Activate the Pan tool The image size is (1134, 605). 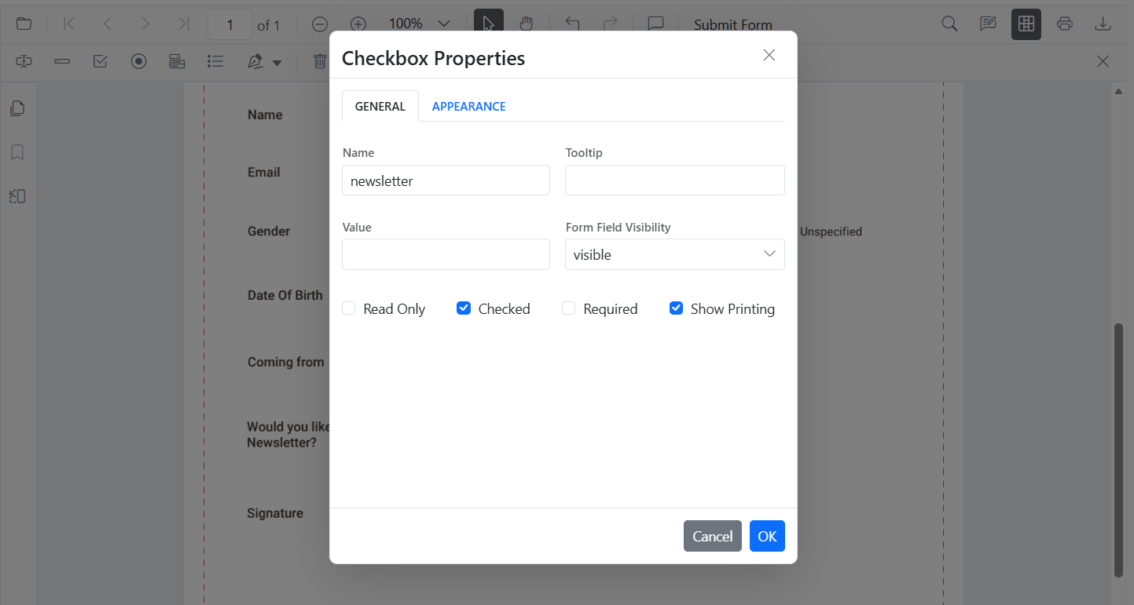527,23
